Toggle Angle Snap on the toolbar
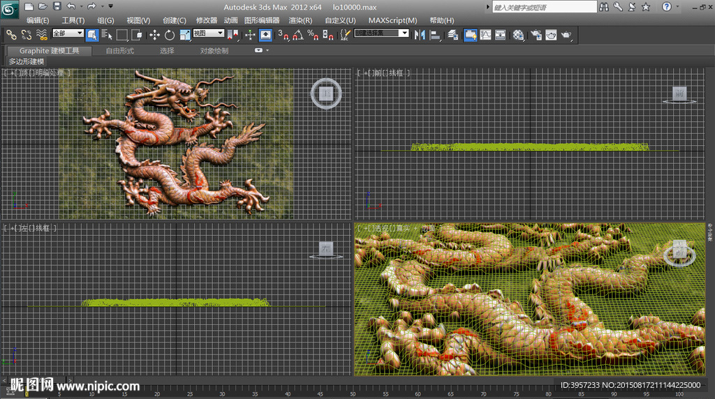The image size is (715, 399). click(x=299, y=34)
